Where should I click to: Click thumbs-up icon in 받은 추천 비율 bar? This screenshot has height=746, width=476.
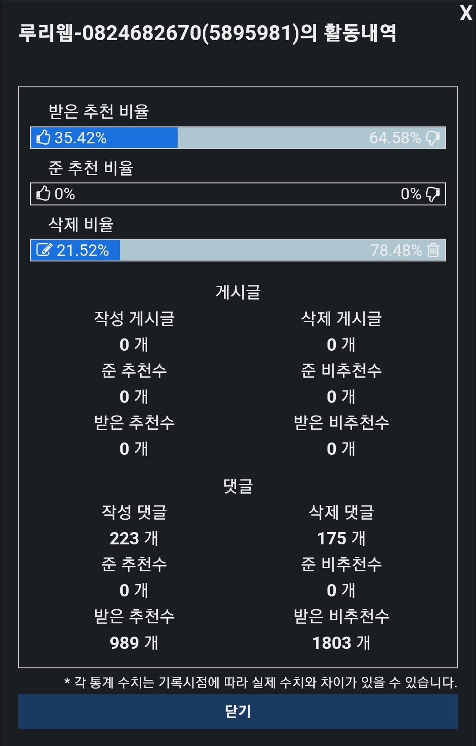click(43, 137)
